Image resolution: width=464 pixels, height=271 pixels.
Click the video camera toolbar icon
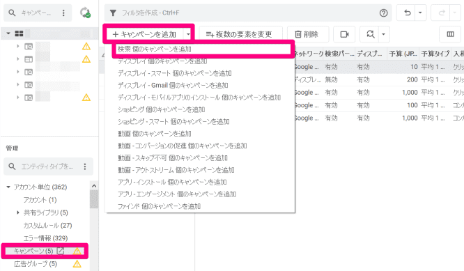(x=344, y=34)
